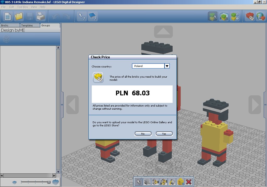Screen dimensions: 267x187
Task: Rotate camera up with top arrow
Action: click(x=163, y=32)
